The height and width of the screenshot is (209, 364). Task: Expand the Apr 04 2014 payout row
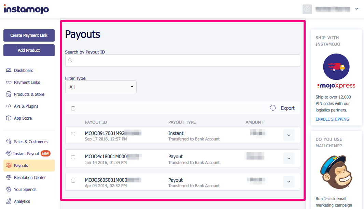coord(289,181)
